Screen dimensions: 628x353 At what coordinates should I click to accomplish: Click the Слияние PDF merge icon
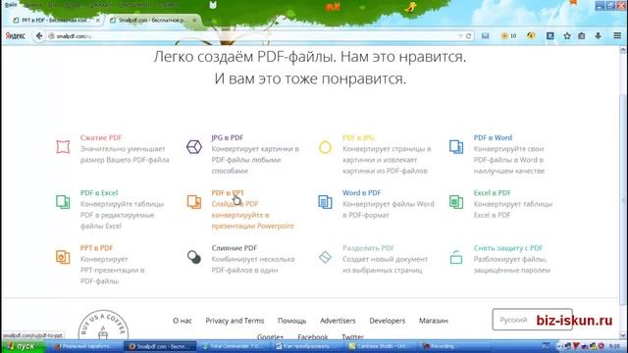tap(194, 257)
